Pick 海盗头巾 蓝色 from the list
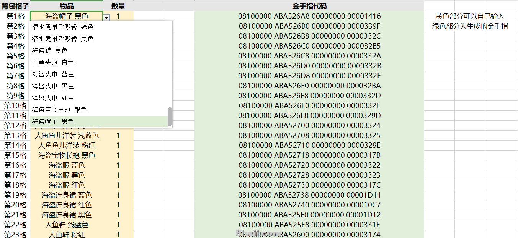 [x=99, y=74]
